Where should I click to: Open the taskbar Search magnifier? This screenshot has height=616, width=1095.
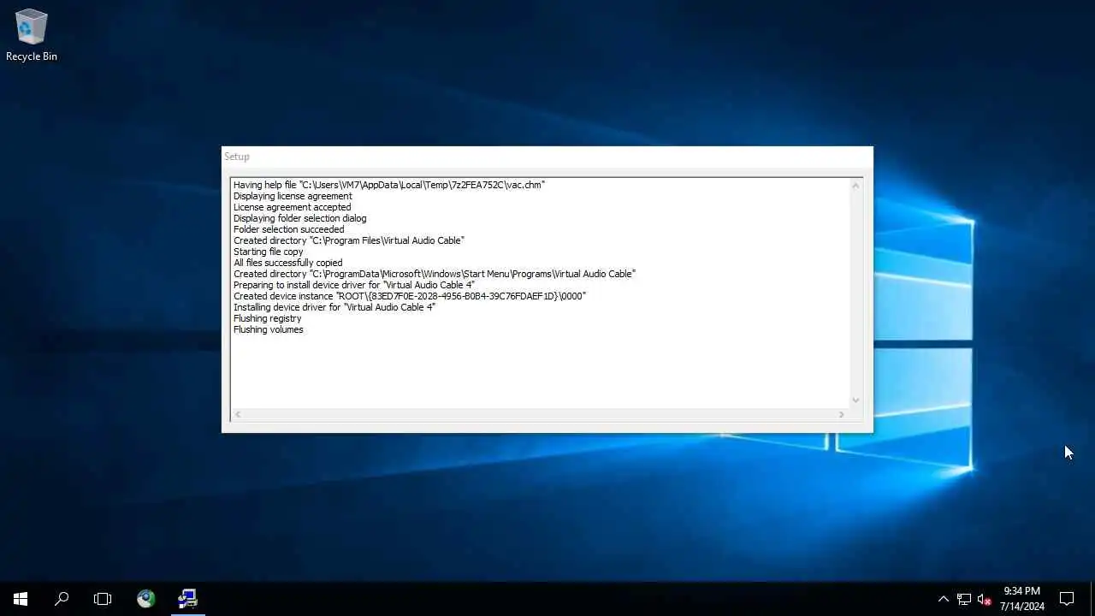[x=62, y=599]
